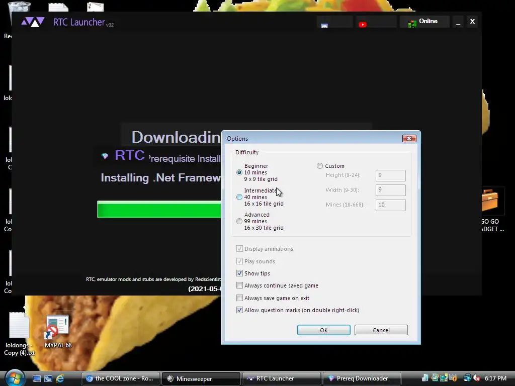Click the network tray icon

pyautogui.click(x=467, y=378)
